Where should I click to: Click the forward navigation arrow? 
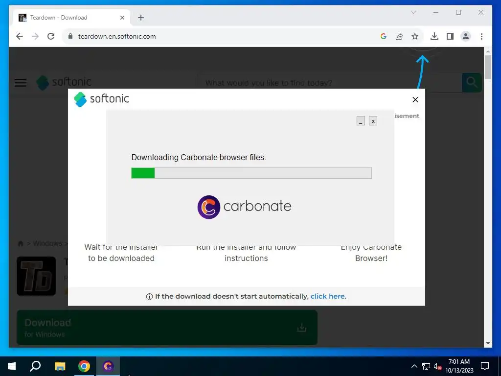click(35, 36)
